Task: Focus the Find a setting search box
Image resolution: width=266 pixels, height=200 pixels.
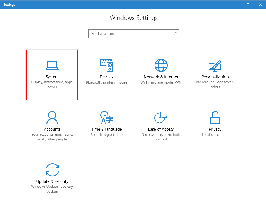Action: pyautogui.click(x=134, y=34)
